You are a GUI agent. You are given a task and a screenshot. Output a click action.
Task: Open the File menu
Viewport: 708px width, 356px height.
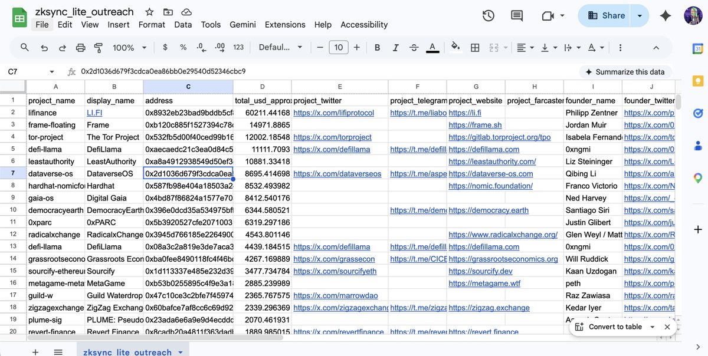42,25
